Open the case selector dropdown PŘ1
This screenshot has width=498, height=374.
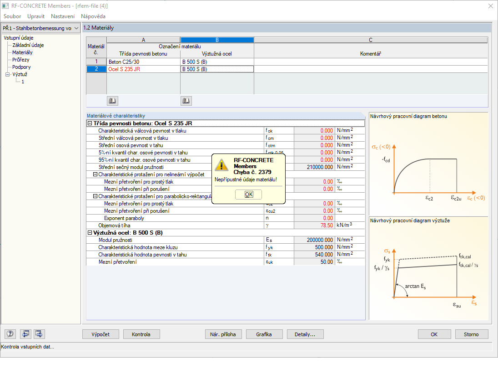(x=40, y=28)
